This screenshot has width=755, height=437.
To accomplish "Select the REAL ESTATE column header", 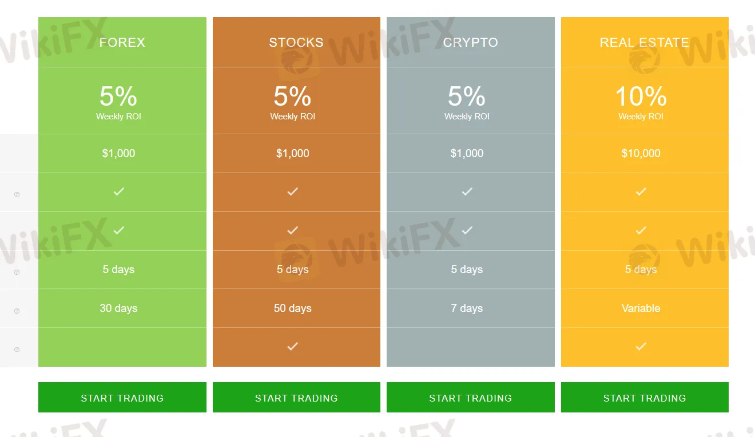I will click(x=645, y=42).
